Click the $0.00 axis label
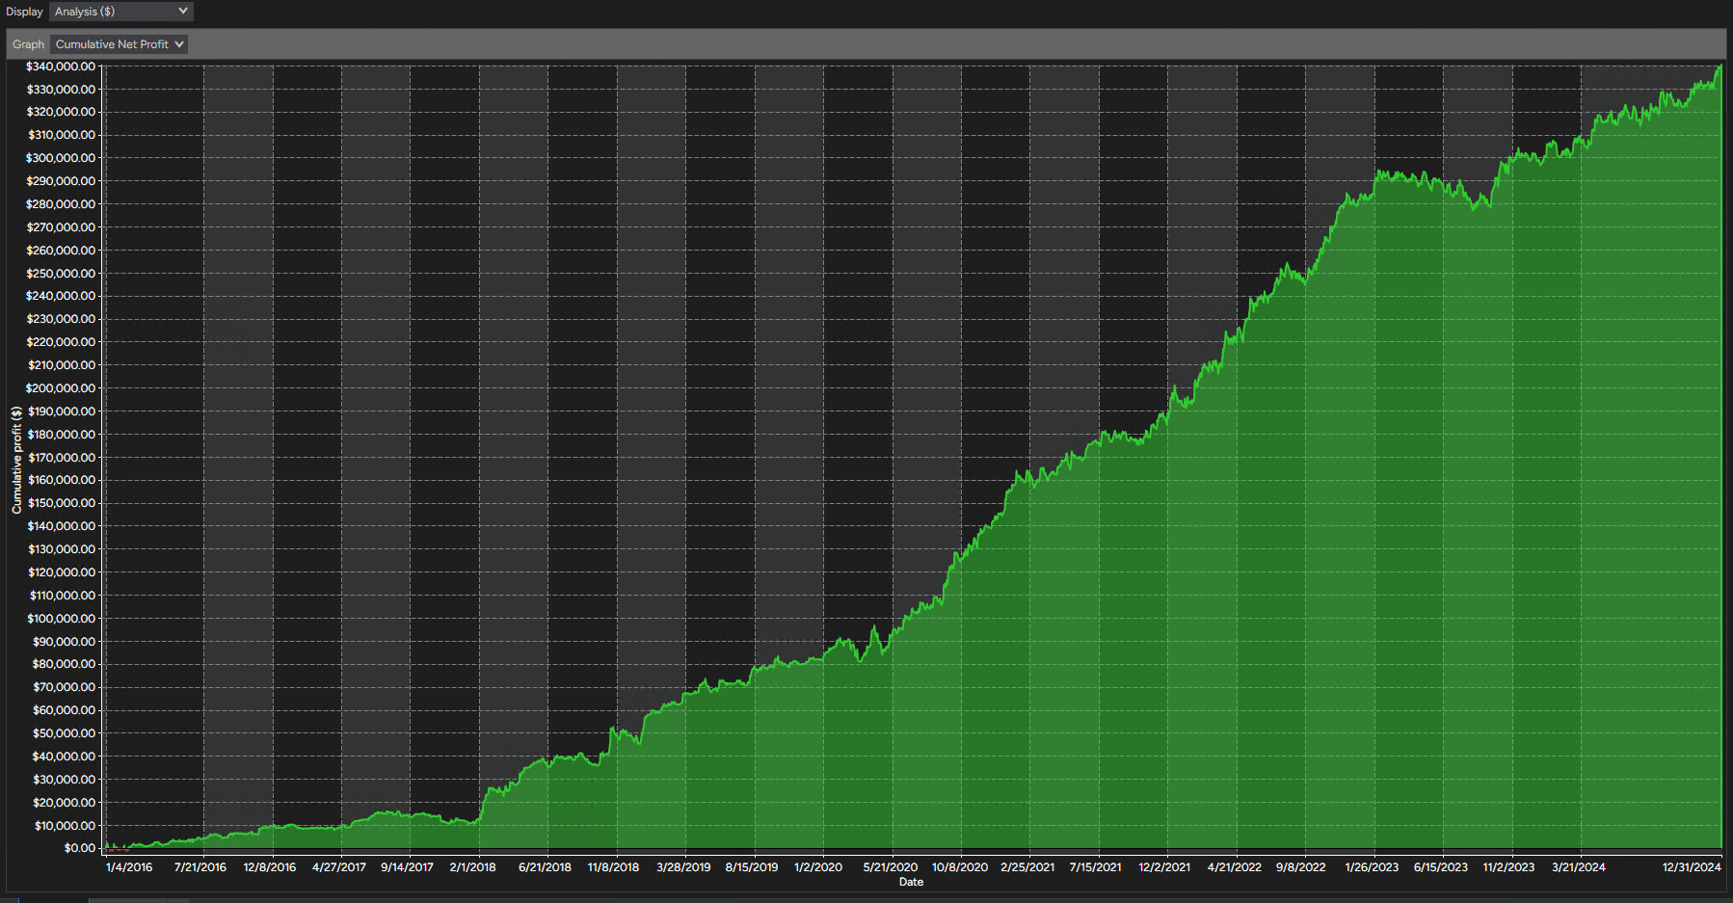The image size is (1733, 903). pos(80,848)
